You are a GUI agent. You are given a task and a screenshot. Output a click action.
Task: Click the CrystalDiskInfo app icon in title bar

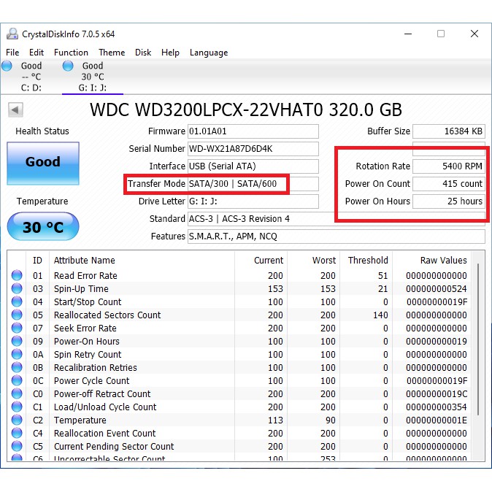point(12,34)
